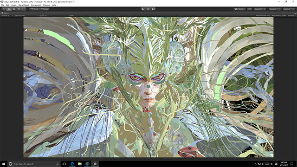
Task: Toggle Mute Audio
Action: [276, 15]
